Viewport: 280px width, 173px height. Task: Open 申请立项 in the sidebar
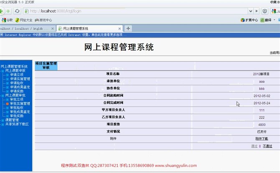[17, 75]
